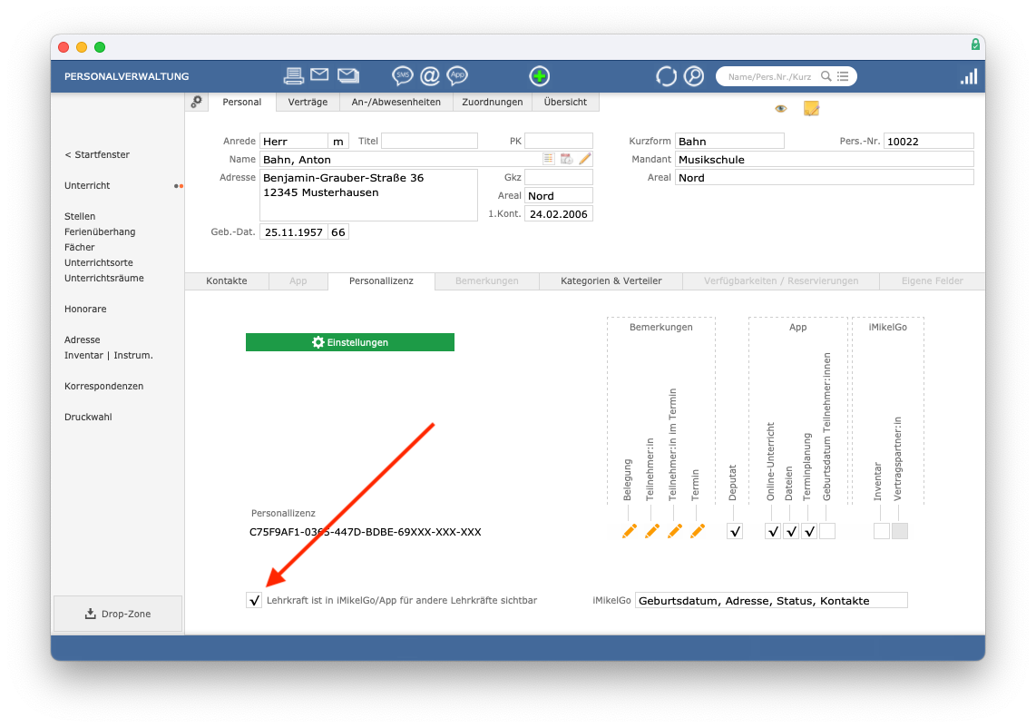
Task: Click the calendar icon in the Name field
Action: click(566, 159)
